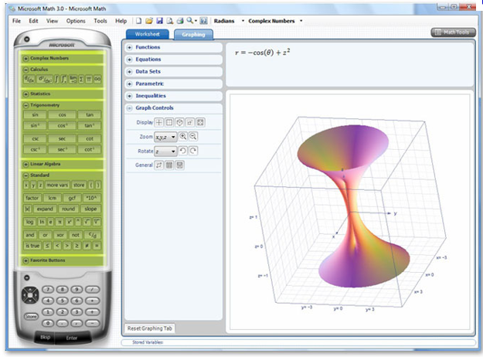Image resolution: width=483 pixels, height=357 pixels.
Task: Select the Graphing tab
Action: 193,35
